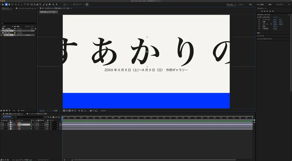This screenshot has width=292, height=161.
Task: Click the composition breadcrumb button 作例_告知_レイヤー分け
Action: point(48,12)
